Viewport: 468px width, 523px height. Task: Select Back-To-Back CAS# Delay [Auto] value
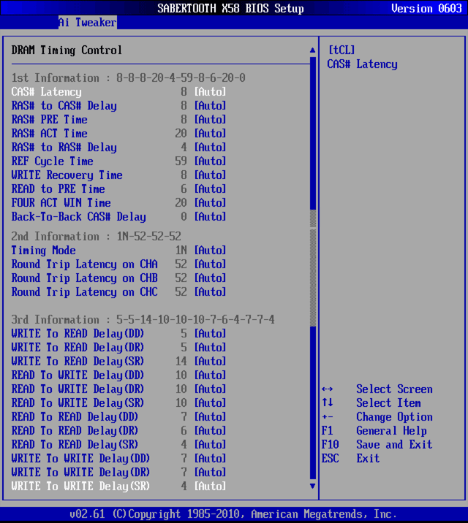tap(210, 217)
